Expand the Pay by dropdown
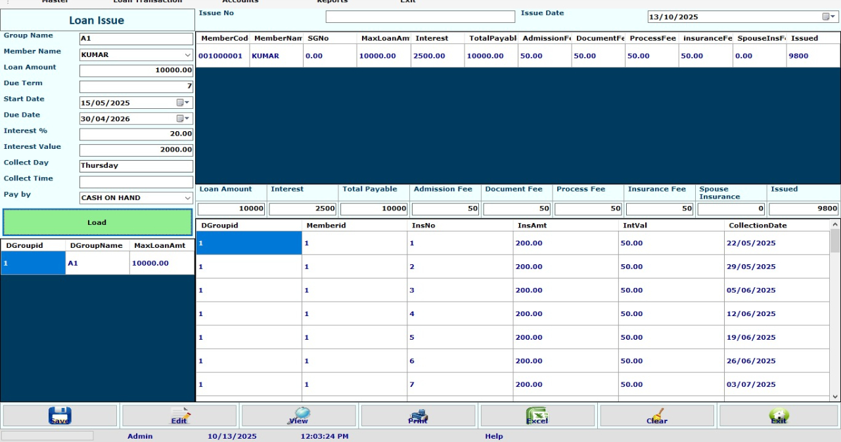Image resolution: width=841 pixels, height=442 pixels. [x=187, y=198]
